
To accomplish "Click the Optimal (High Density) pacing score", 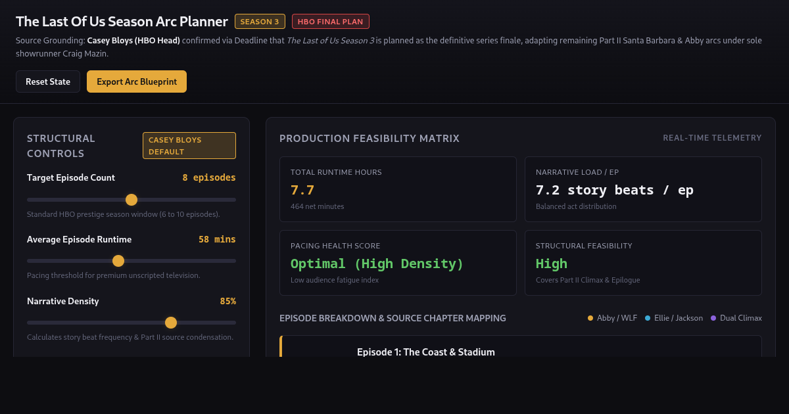I will tap(377, 264).
